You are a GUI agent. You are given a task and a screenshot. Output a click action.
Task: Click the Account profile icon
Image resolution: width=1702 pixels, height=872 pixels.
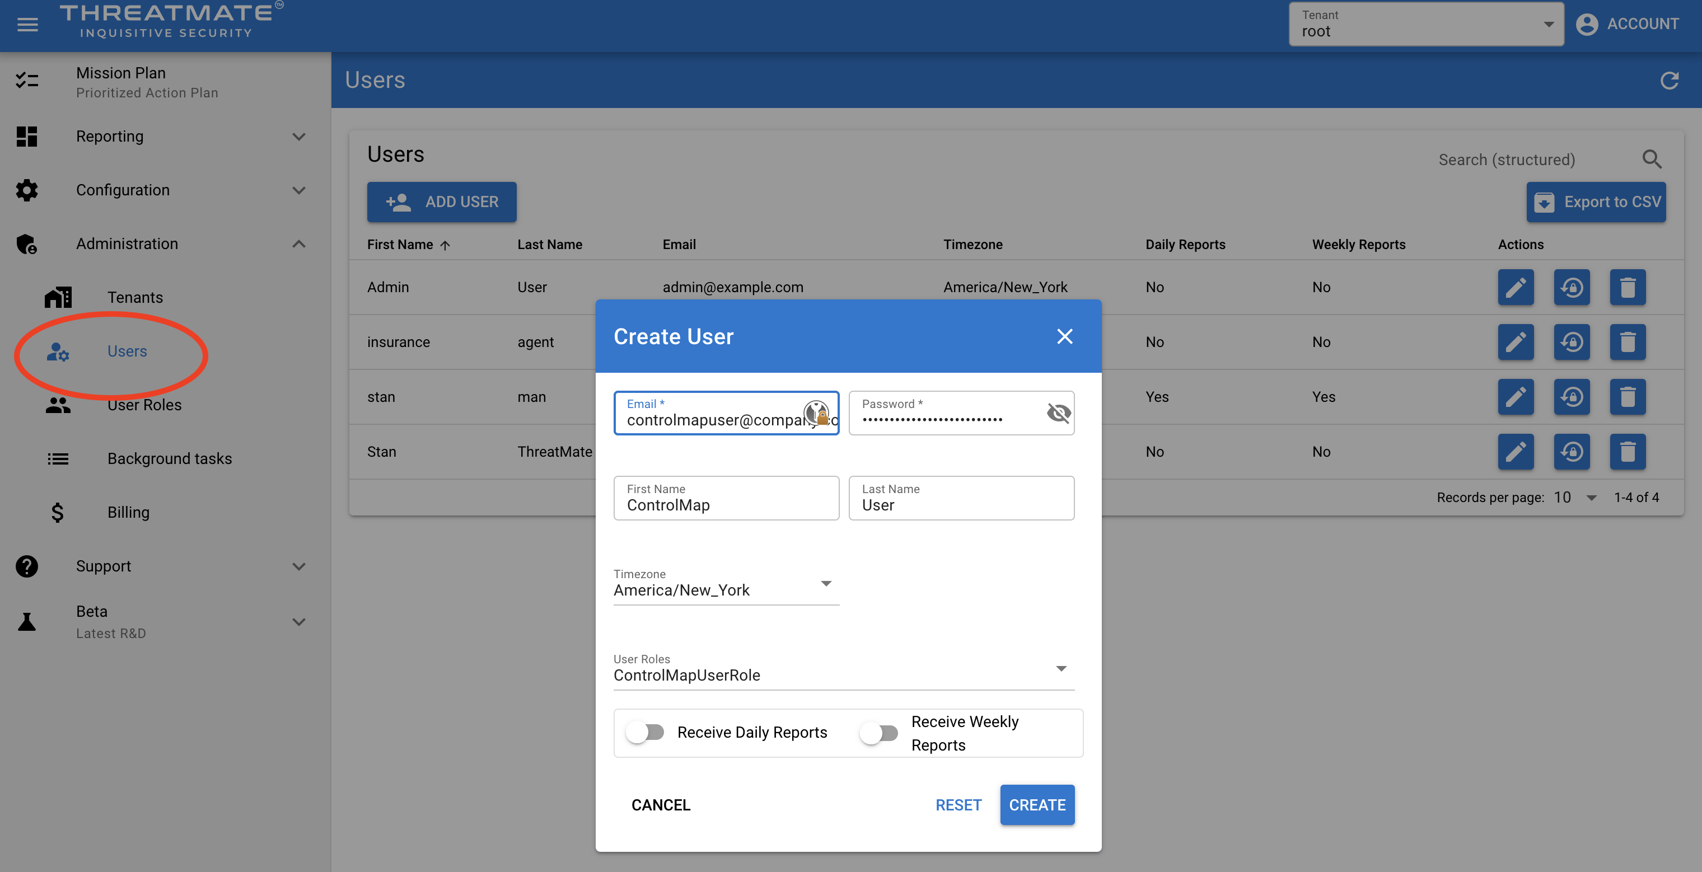[x=1587, y=25]
